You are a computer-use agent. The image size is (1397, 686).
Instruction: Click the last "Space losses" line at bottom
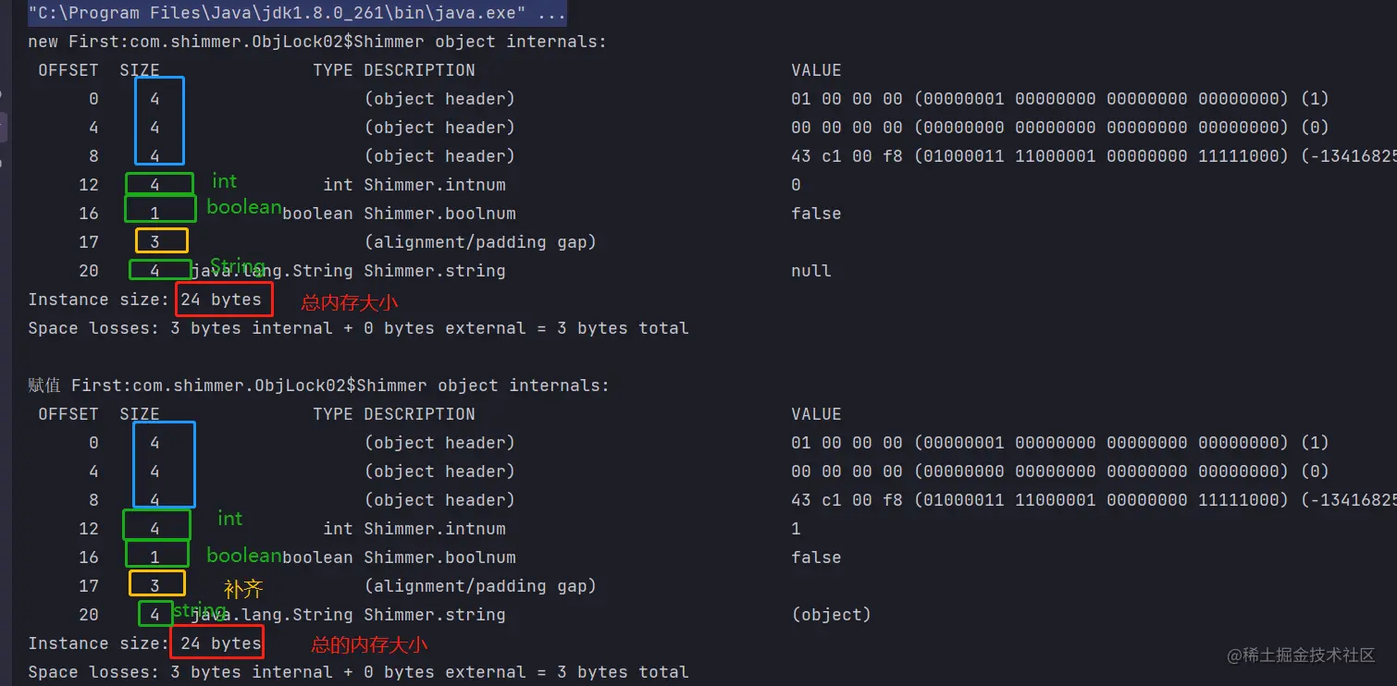(x=358, y=672)
